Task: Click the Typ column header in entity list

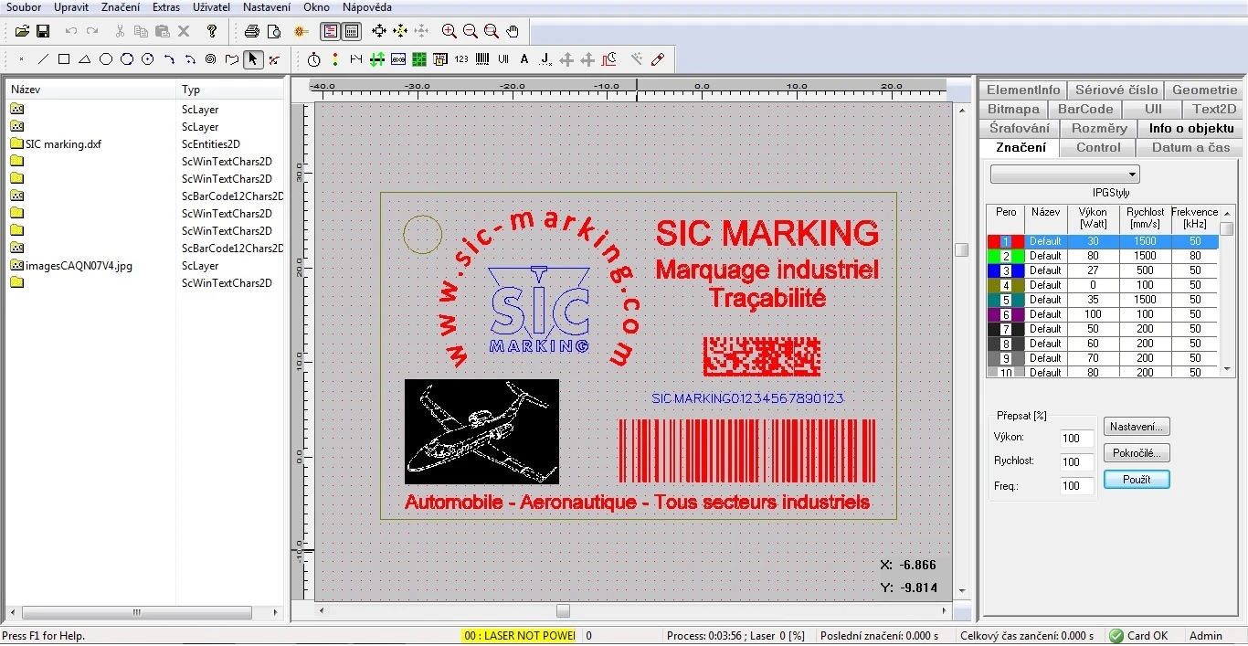Action: (x=230, y=90)
